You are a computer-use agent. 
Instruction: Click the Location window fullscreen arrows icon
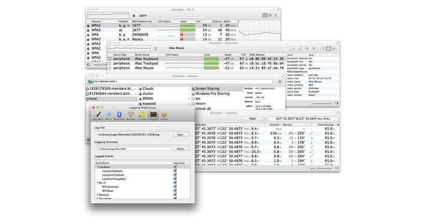tap(337, 113)
